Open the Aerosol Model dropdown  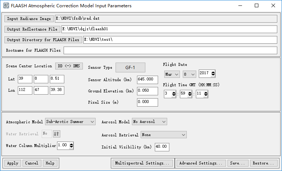pos(149,122)
